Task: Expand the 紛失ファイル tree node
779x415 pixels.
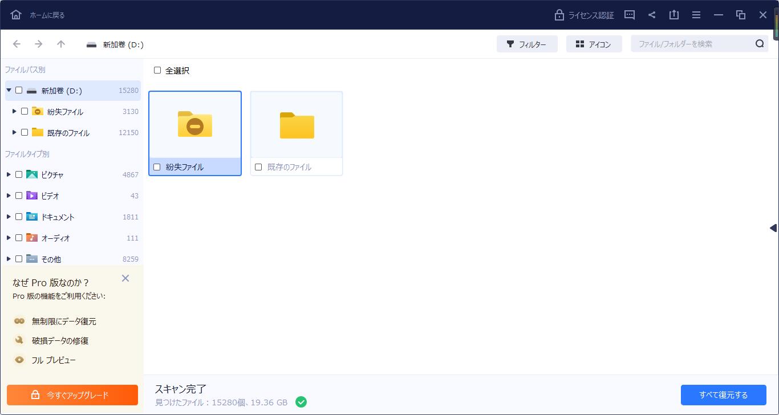Action: coord(14,111)
